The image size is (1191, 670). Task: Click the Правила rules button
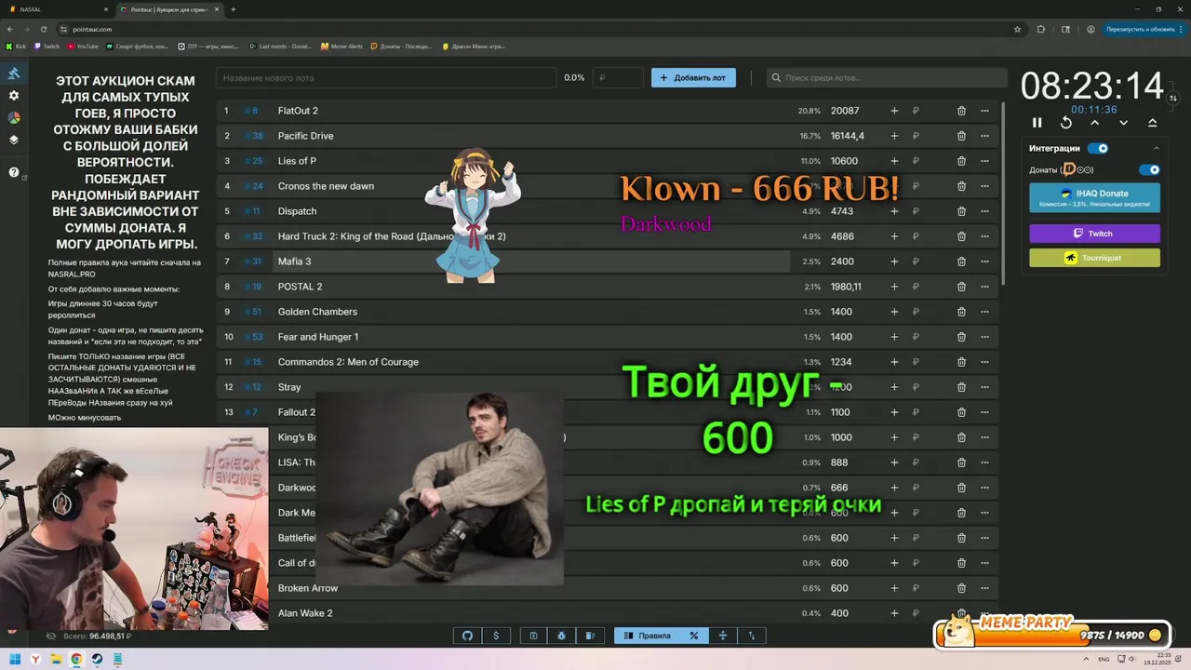[647, 636]
